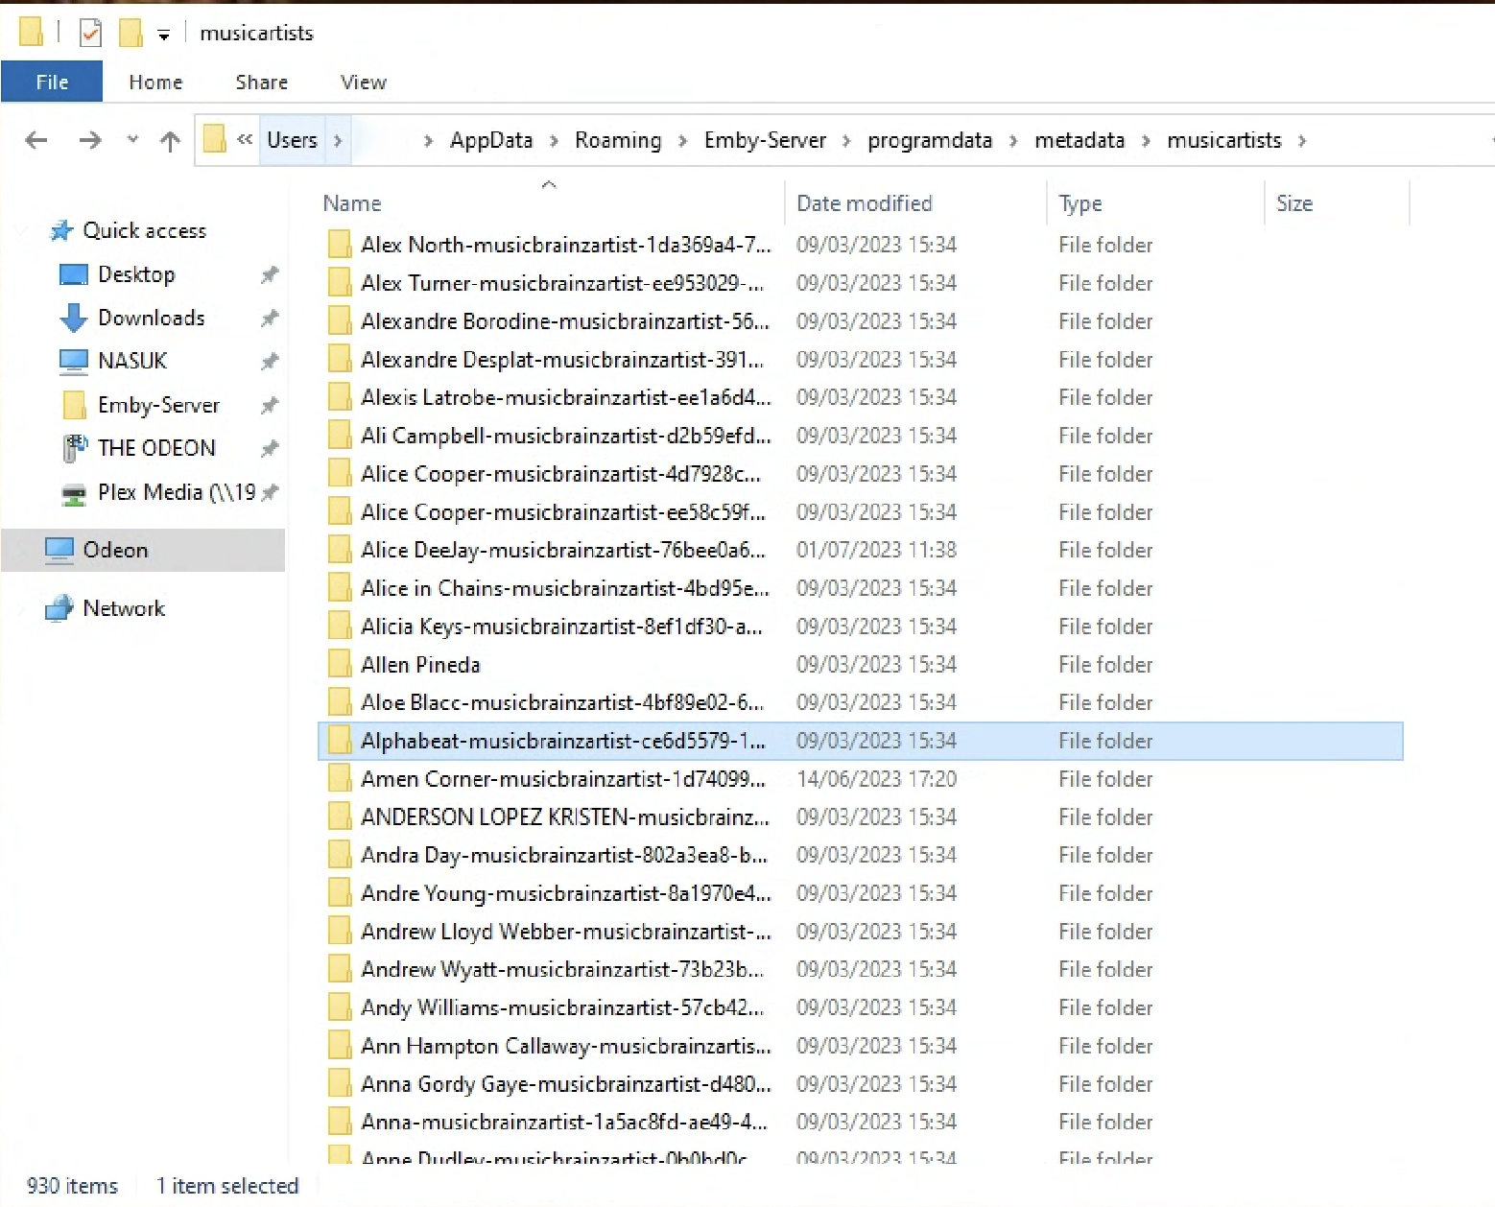This screenshot has height=1207, width=1495.
Task: Sort by the Date modified column
Action: click(864, 203)
